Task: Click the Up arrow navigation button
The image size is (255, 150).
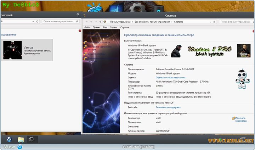Action: [x=101, y=22]
